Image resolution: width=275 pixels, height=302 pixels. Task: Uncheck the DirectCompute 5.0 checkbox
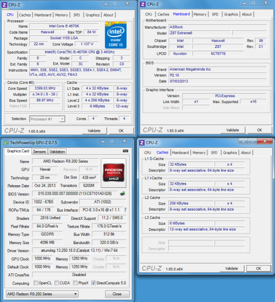[x=94, y=283]
